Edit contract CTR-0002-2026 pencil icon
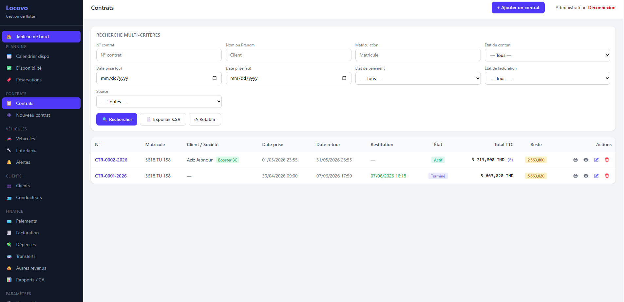 [x=596, y=160]
